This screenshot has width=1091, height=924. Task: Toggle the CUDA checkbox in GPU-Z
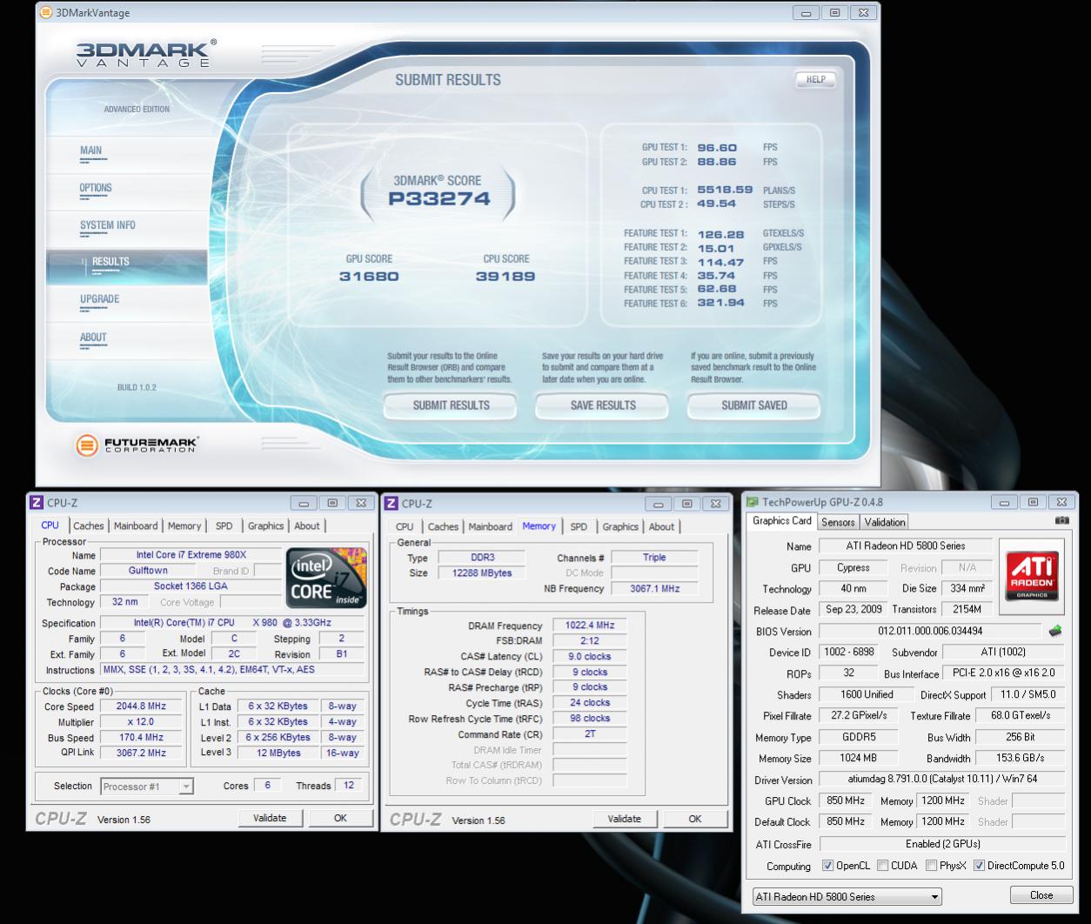[x=883, y=866]
